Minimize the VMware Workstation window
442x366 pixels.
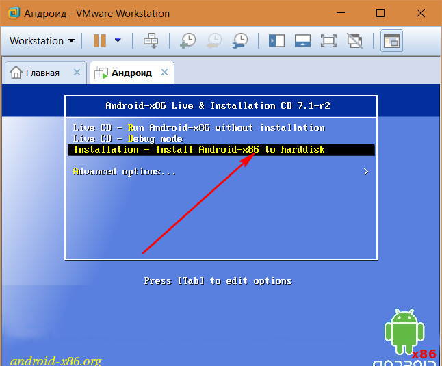[341, 13]
